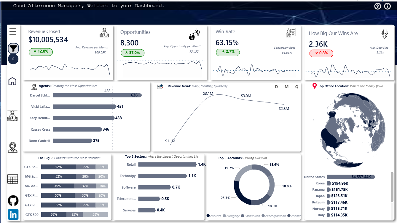397x223 pixels.
Task: Click the filter funnel icon in the sidebar
Action: (13, 48)
